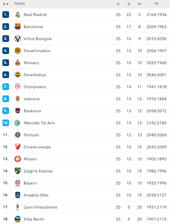Open the Olympiakos team link

(35, 87)
